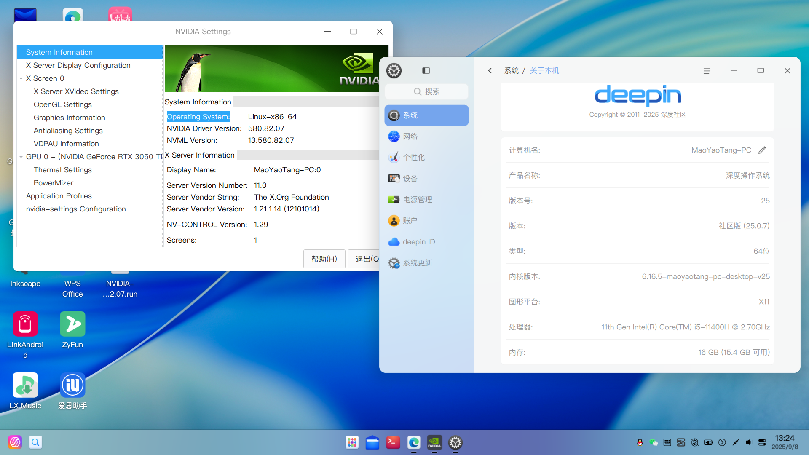Open the QQ penguin tray icon
Image resolution: width=809 pixels, height=455 pixels.
pyautogui.click(x=640, y=442)
